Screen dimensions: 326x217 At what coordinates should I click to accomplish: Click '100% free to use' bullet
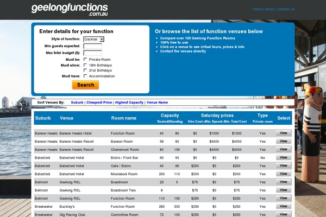click(174, 42)
